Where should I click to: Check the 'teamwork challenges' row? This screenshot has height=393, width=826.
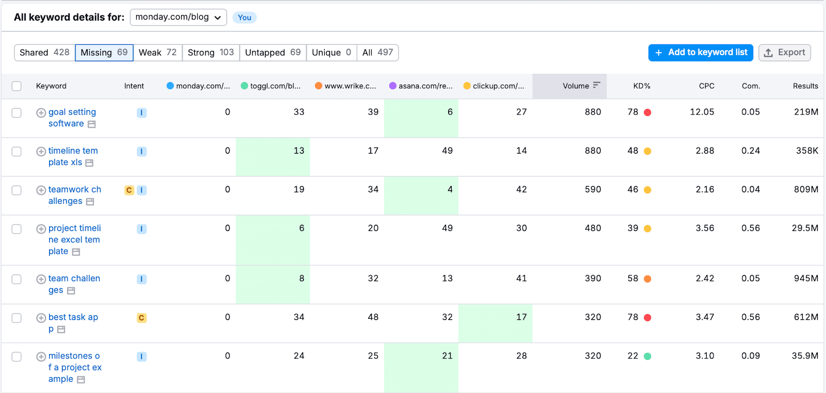click(x=17, y=190)
